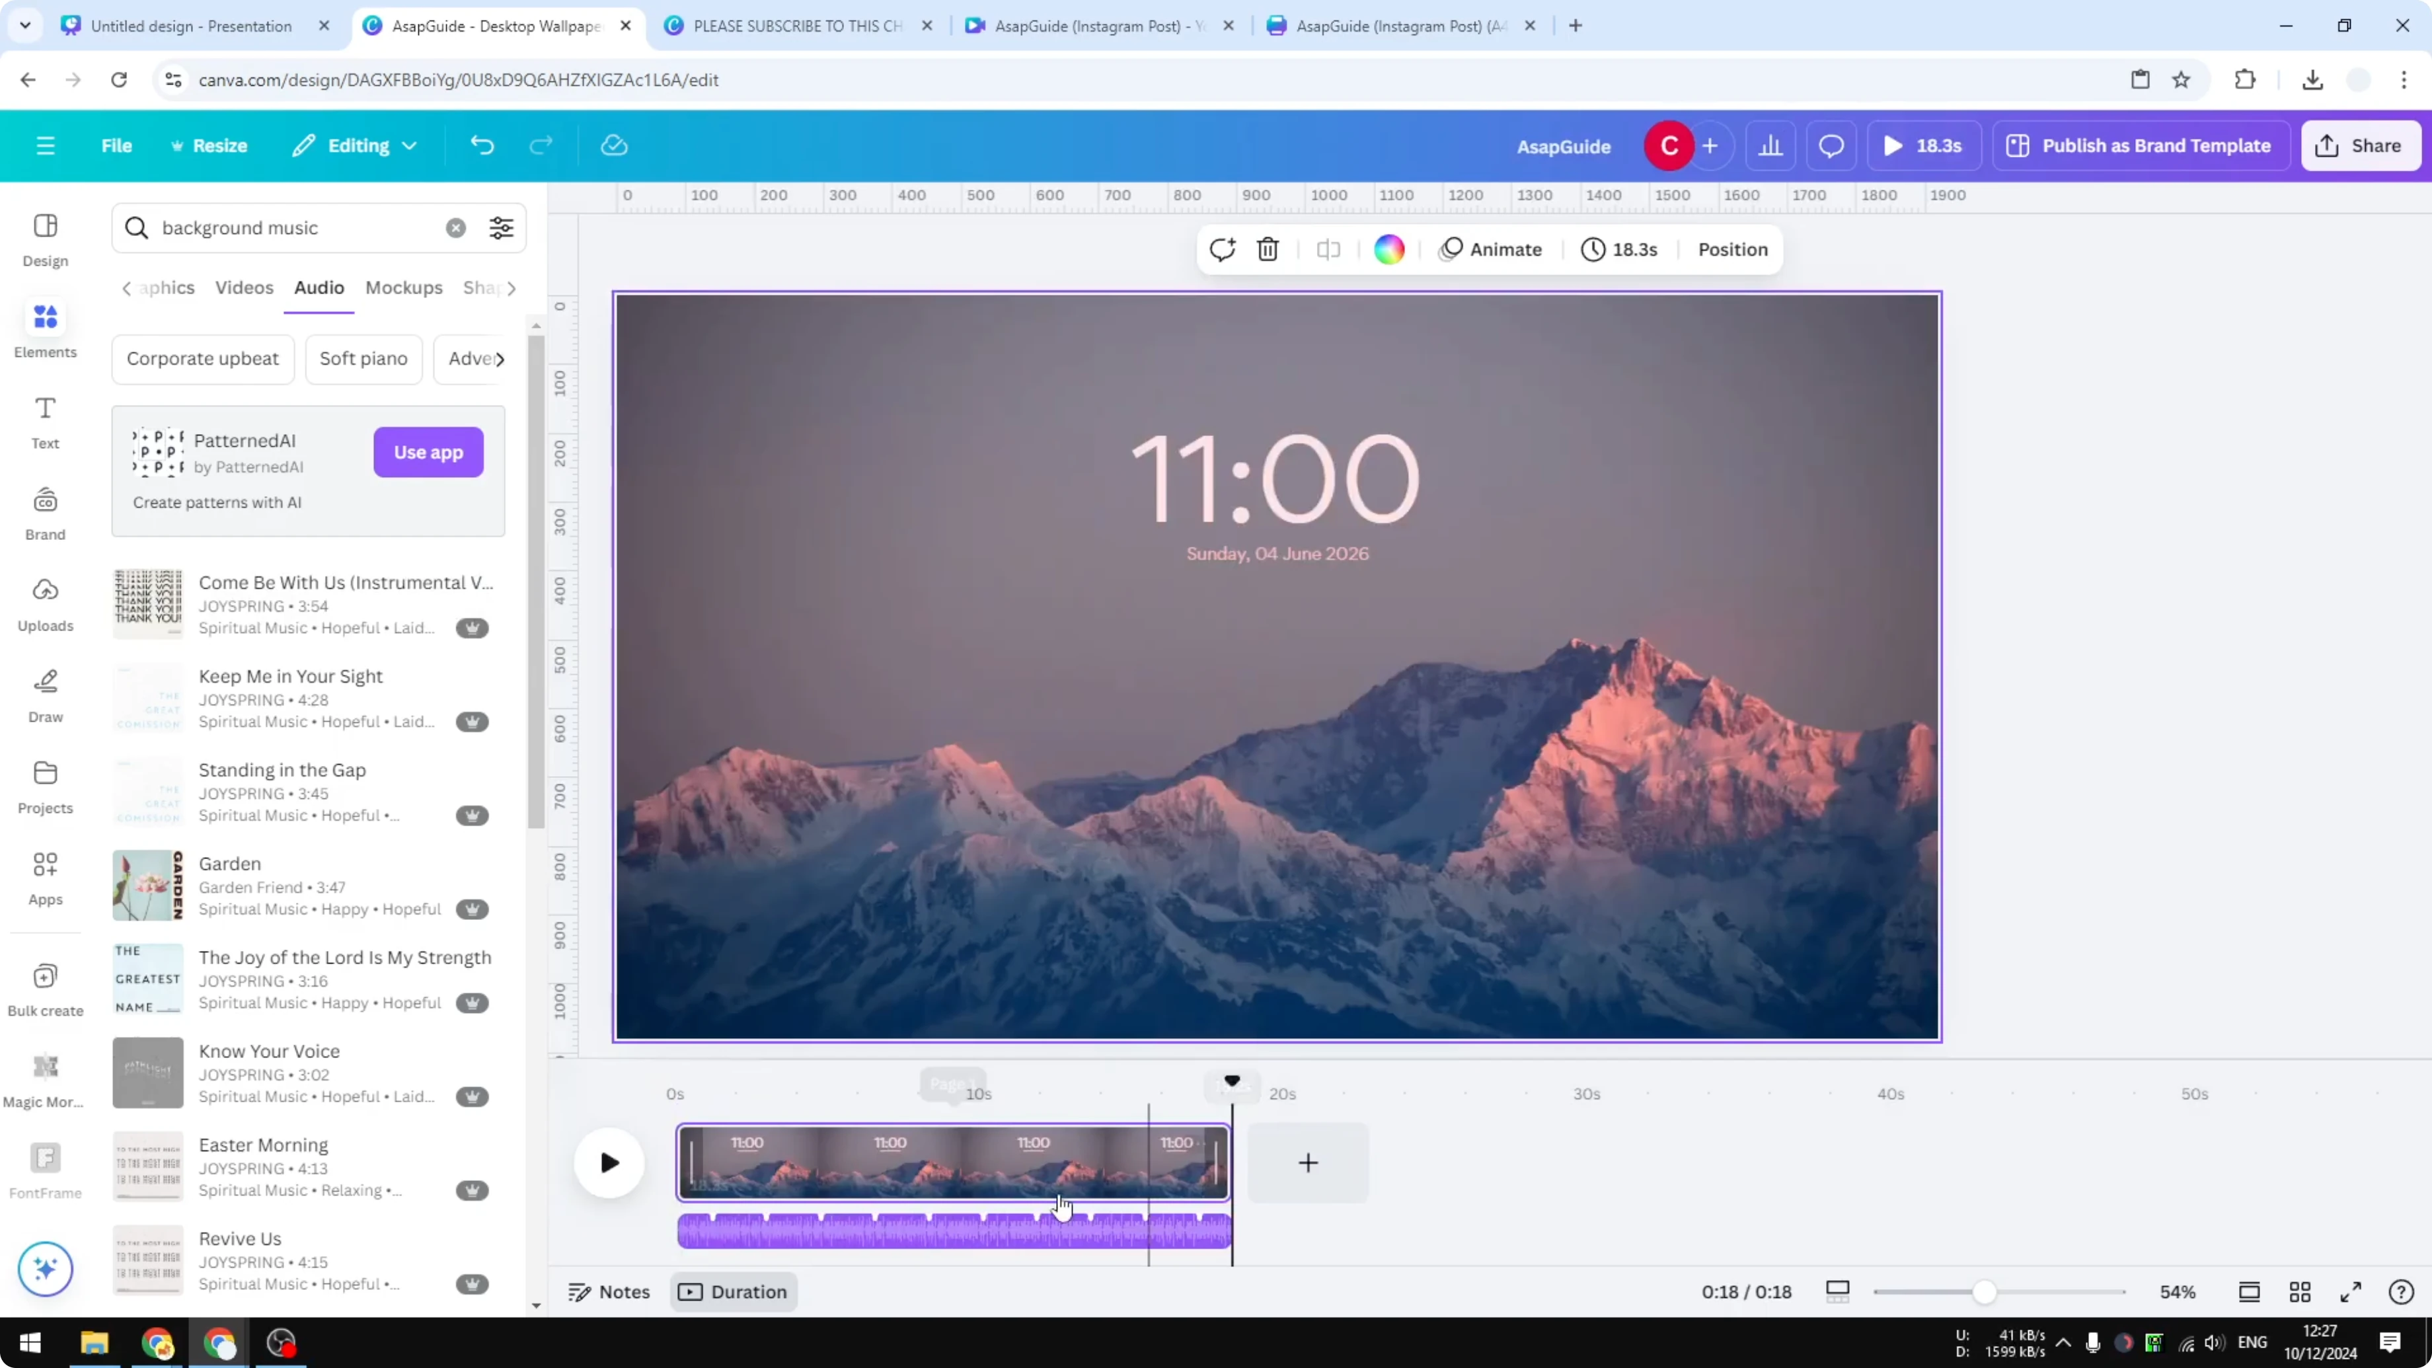Play the Come Be With Us track thumbnail
This screenshot has width=2432, height=1368.
tap(147, 602)
